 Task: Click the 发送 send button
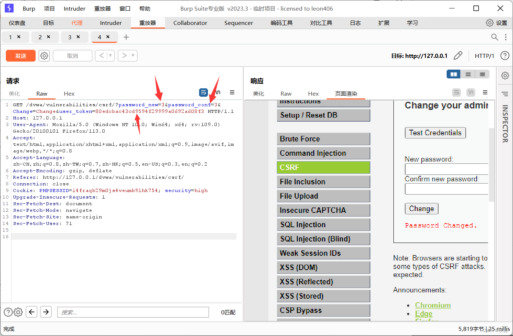pyautogui.click(x=21, y=56)
